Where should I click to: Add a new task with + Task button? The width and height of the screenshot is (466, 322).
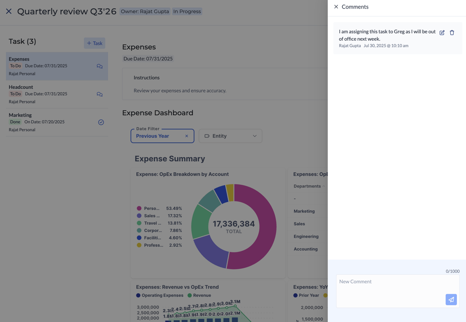click(94, 43)
